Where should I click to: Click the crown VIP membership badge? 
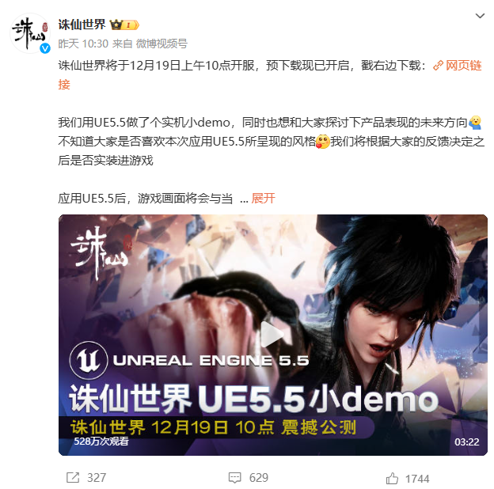(x=124, y=25)
